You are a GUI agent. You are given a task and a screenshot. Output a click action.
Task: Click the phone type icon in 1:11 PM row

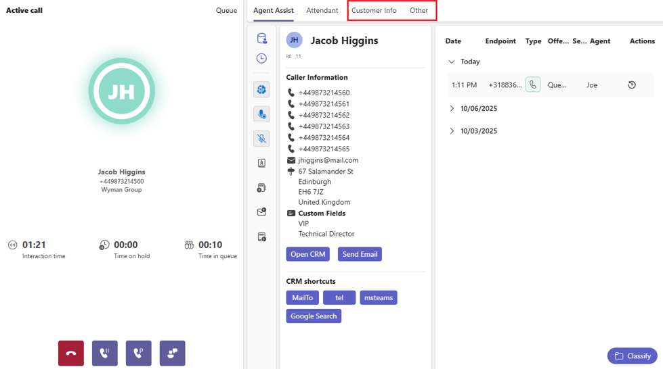pos(533,84)
